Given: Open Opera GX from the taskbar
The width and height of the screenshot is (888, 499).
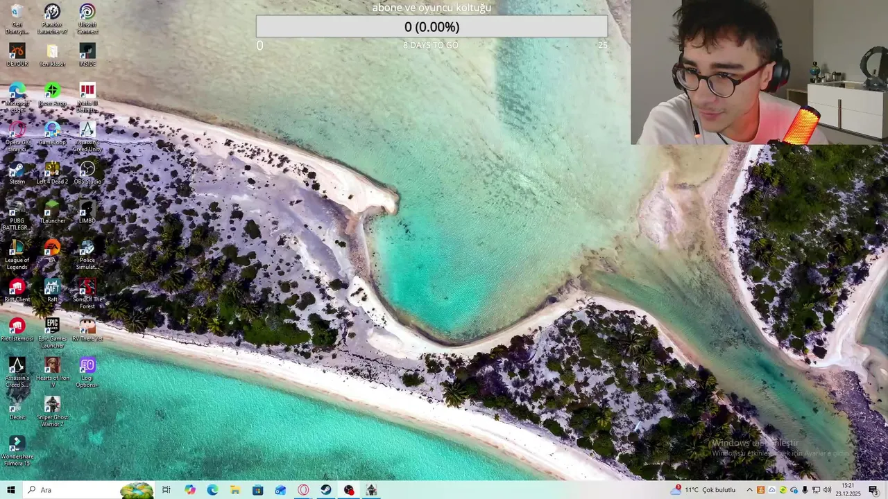Looking at the screenshot, I should (x=303, y=490).
